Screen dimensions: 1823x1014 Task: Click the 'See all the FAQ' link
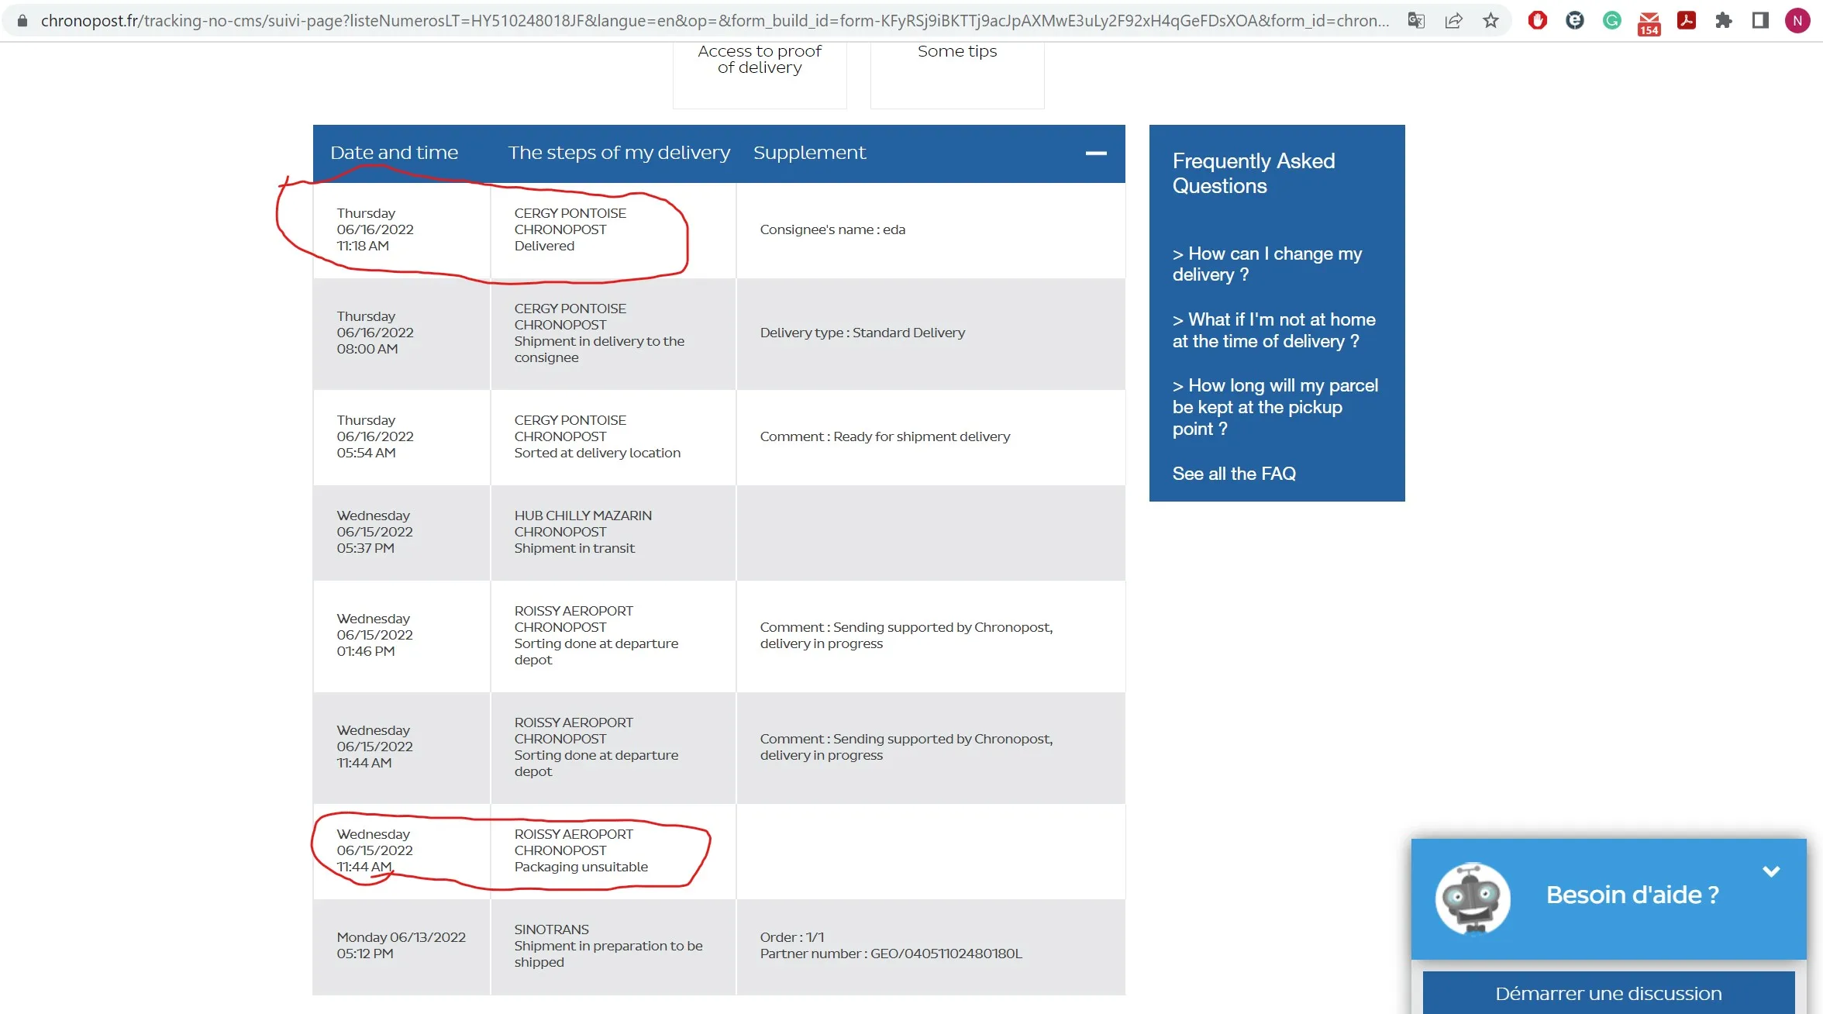(x=1234, y=474)
